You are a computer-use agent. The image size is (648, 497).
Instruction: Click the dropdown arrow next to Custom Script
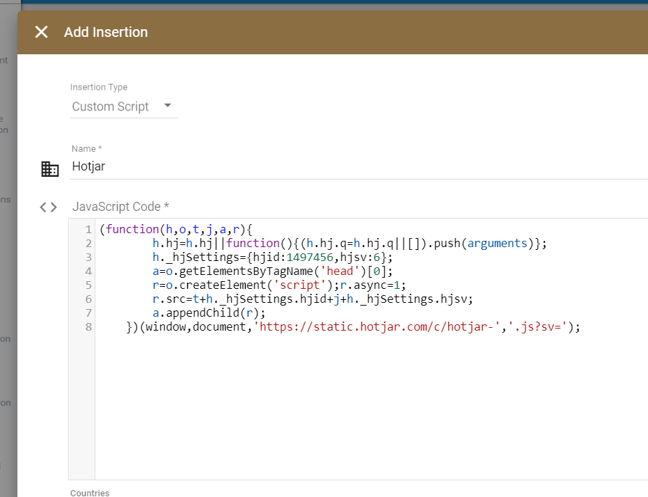click(x=166, y=106)
